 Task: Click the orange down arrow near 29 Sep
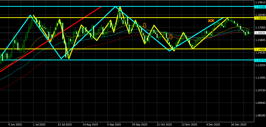click(145, 25)
